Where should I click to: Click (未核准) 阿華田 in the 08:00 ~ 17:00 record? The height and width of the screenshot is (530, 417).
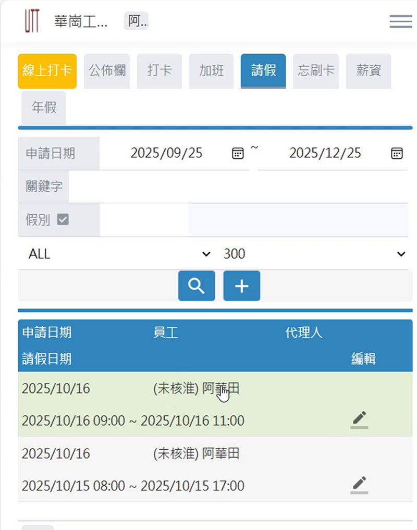pos(196,453)
